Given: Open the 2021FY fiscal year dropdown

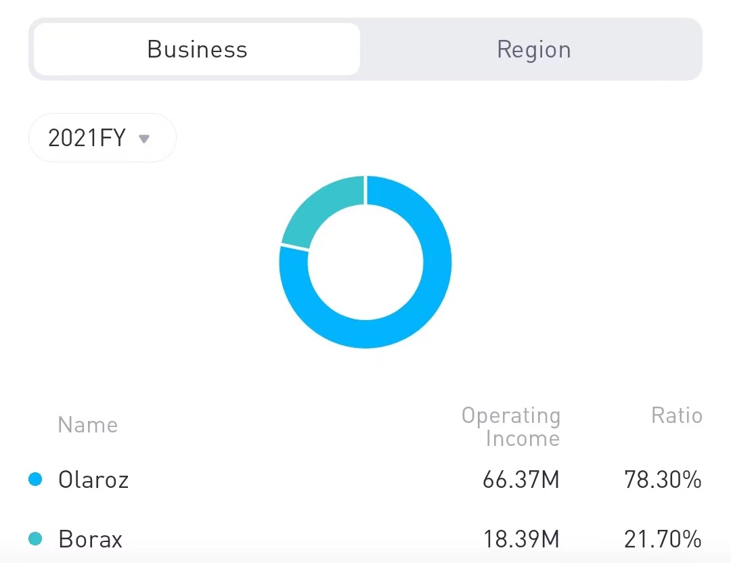Looking at the screenshot, I should [102, 138].
